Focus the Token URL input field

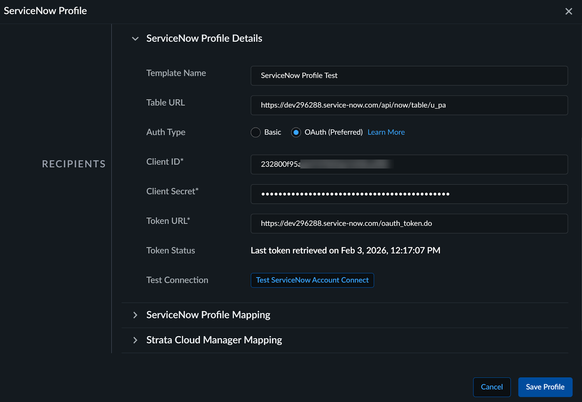[x=409, y=223]
